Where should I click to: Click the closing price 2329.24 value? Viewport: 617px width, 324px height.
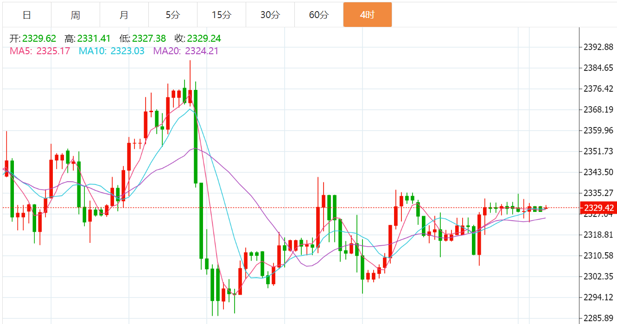(x=204, y=38)
